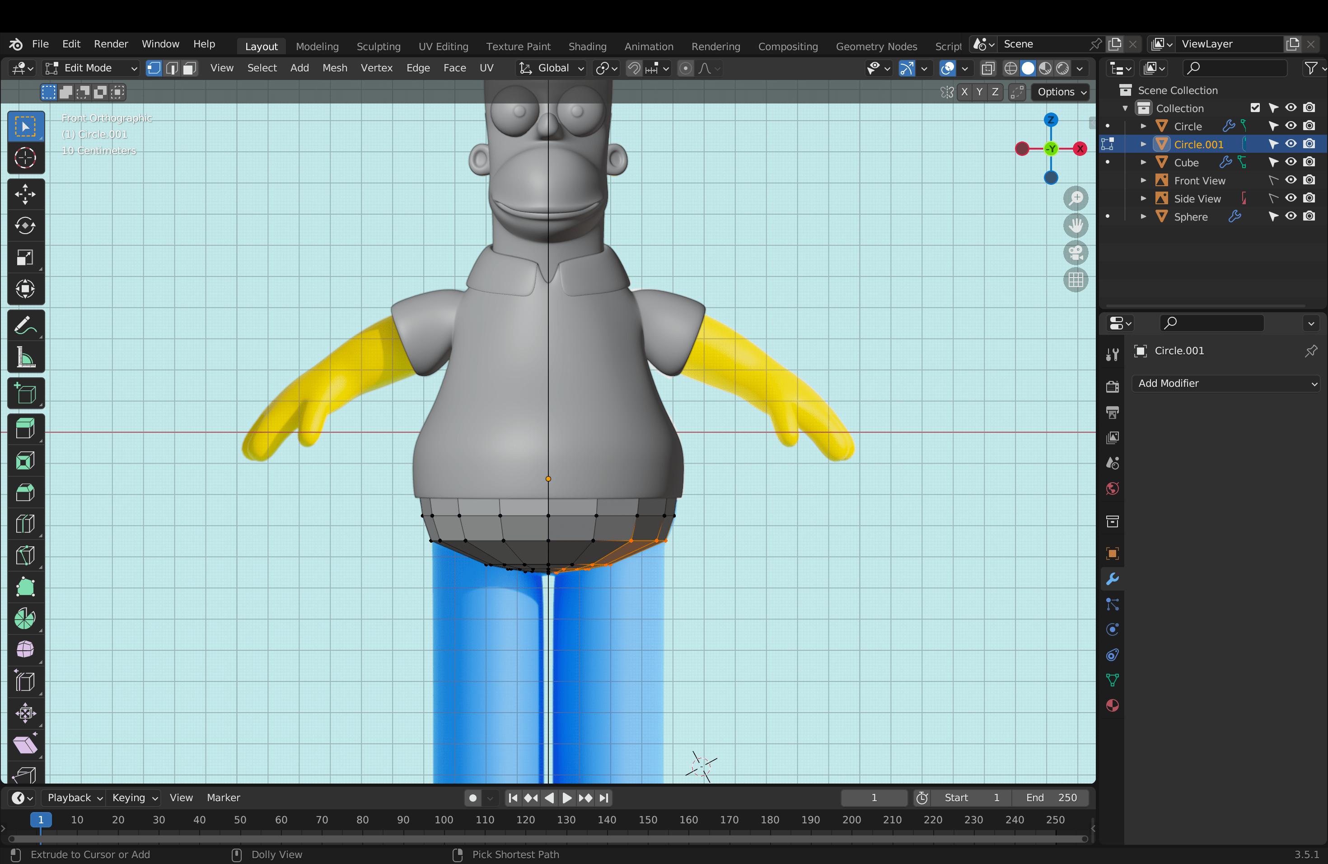Select the Poly Build tool
The height and width of the screenshot is (864, 1328).
click(x=26, y=587)
